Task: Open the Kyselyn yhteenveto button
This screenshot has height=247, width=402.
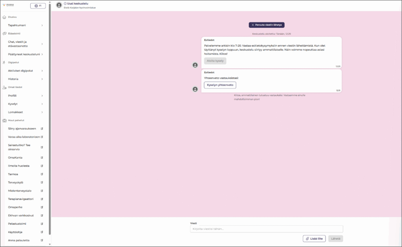Action: (x=220, y=85)
